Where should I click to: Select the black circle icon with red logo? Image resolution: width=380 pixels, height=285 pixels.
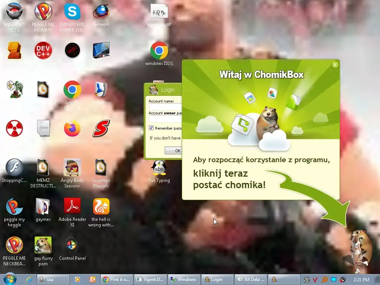tap(72, 50)
